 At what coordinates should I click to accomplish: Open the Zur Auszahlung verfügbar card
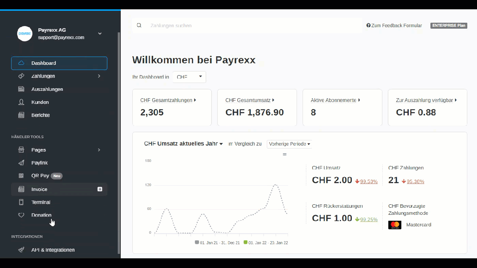point(427,108)
